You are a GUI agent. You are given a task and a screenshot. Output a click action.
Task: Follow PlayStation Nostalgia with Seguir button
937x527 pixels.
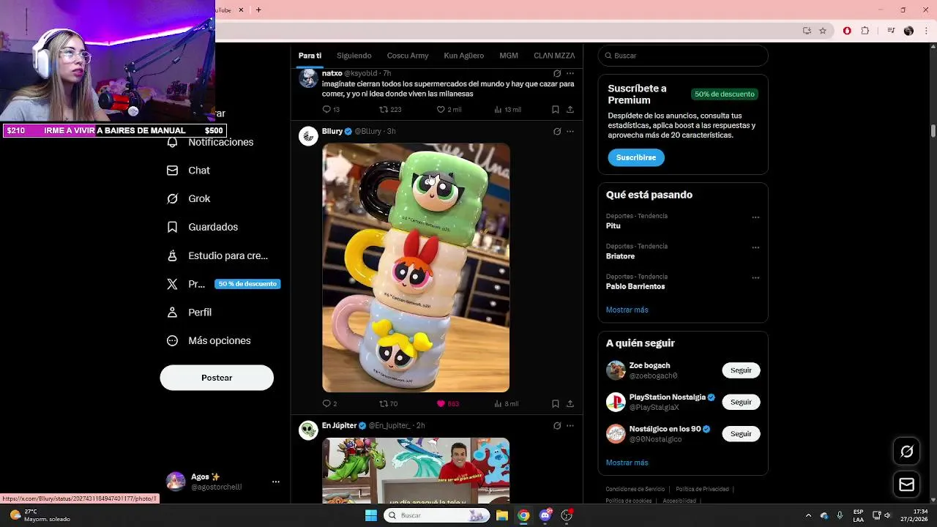pyautogui.click(x=741, y=402)
